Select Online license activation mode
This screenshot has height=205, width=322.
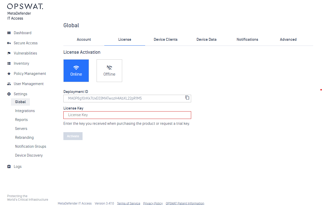[76, 71]
